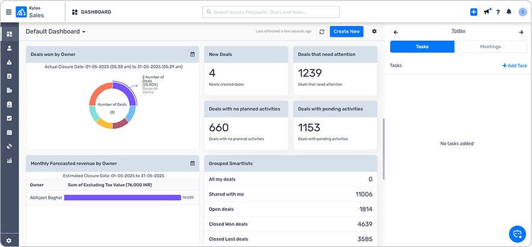
Task: Open the Tasks checkmark sidebar icon
Action: (9, 118)
